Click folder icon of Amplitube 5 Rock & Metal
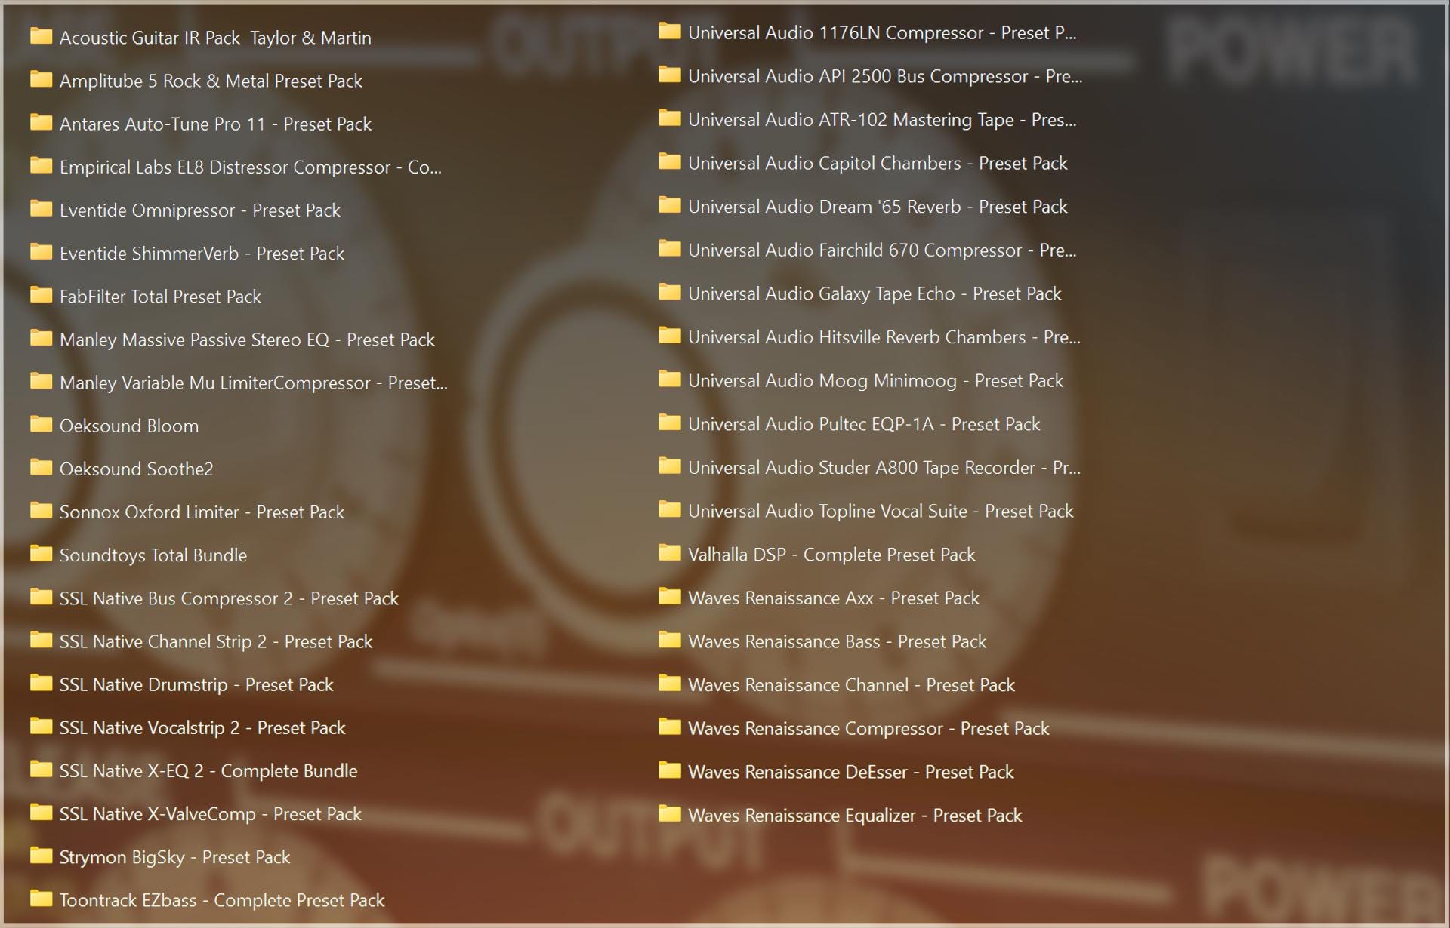 (x=41, y=79)
